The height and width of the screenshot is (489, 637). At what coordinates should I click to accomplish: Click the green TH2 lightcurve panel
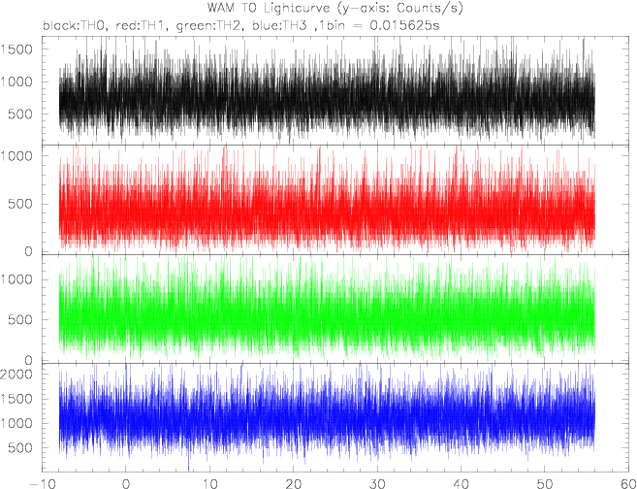click(x=334, y=309)
